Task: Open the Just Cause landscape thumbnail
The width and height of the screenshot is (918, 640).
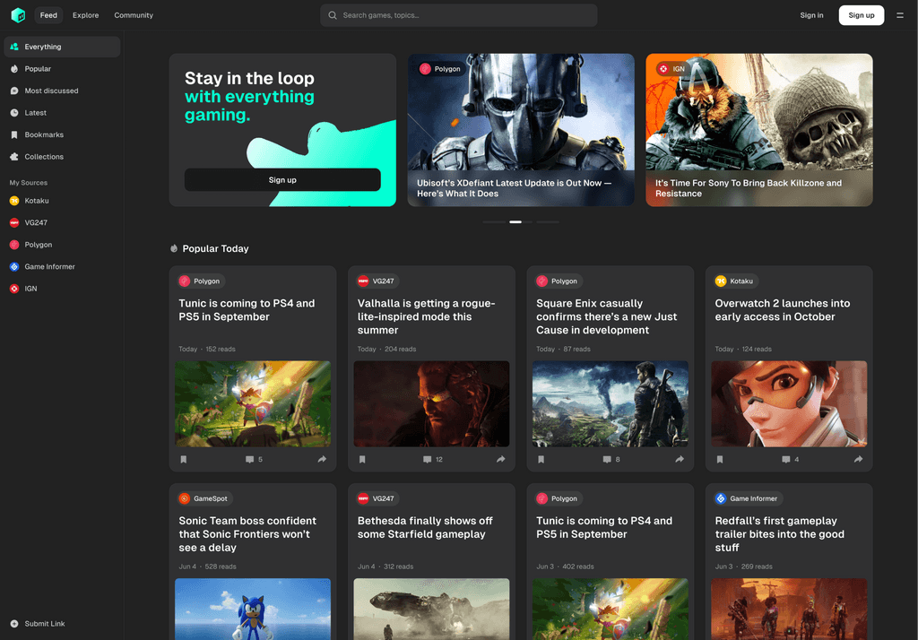Action: tap(610, 404)
